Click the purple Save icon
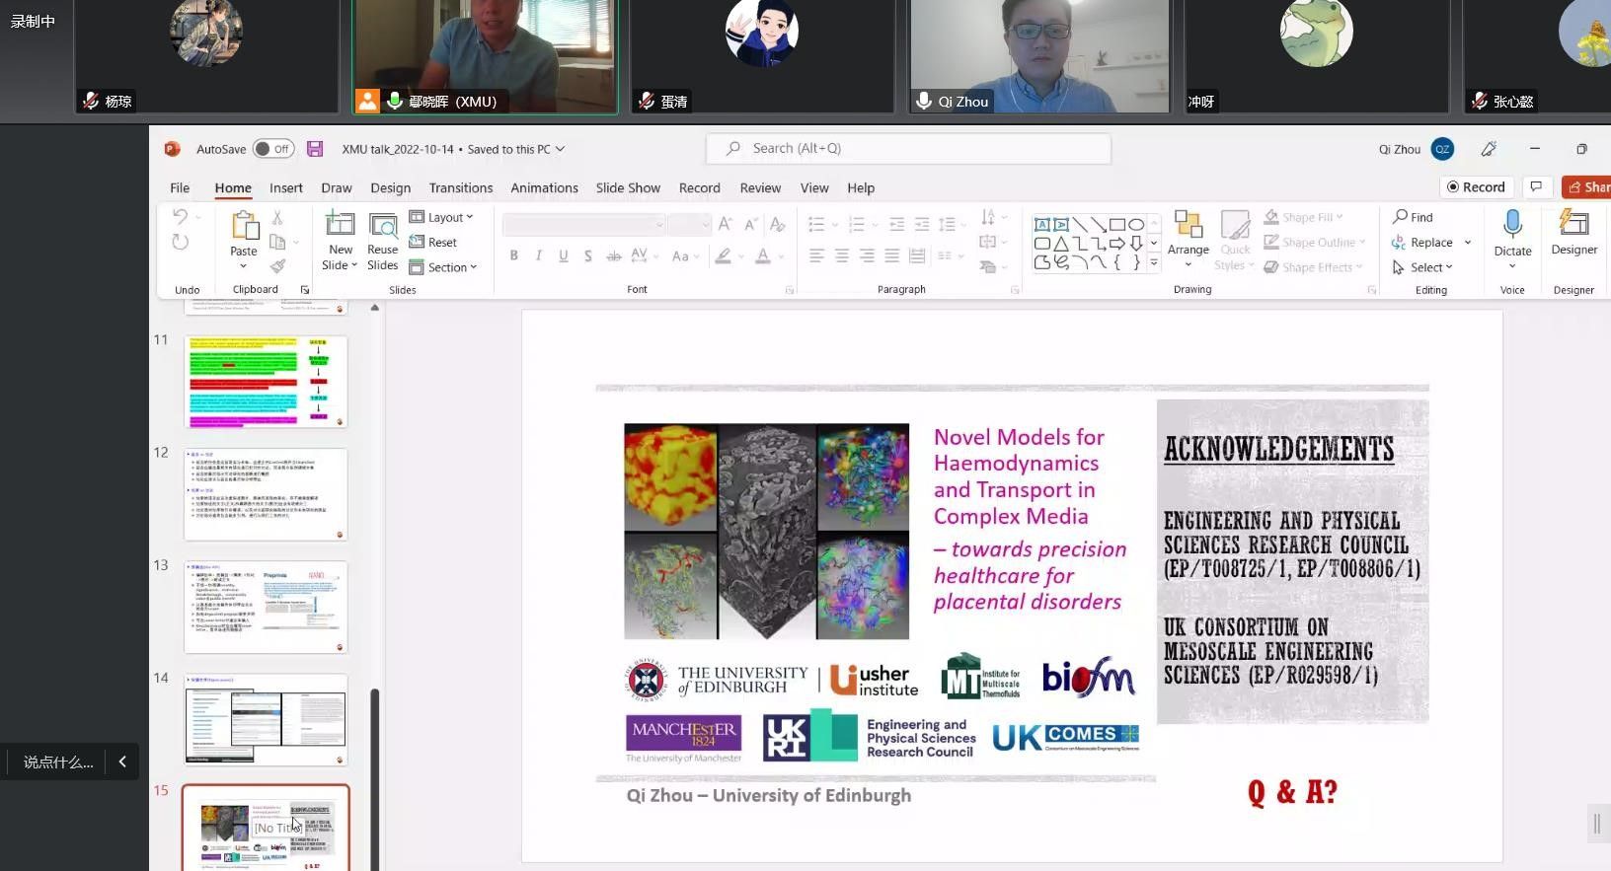This screenshot has width=1611, height=871. (x=315, y=149)
